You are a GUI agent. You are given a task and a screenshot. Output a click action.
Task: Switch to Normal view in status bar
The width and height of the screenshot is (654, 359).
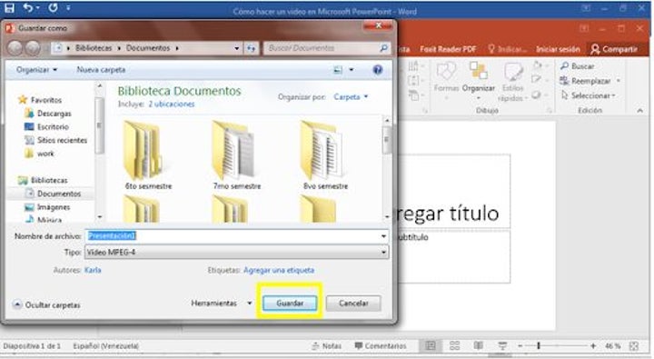[x=431, y=345]
